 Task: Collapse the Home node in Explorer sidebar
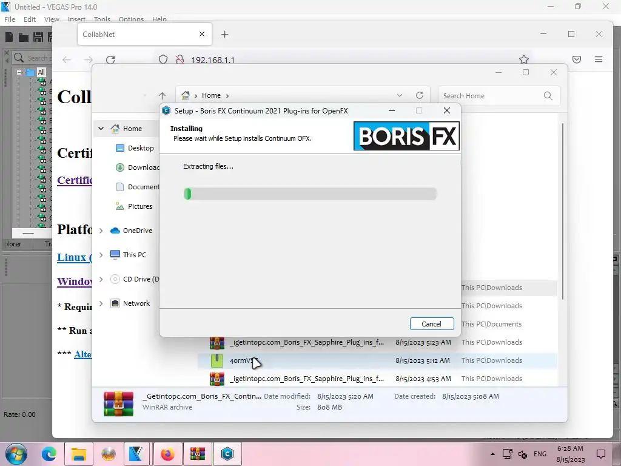(101, 129)
